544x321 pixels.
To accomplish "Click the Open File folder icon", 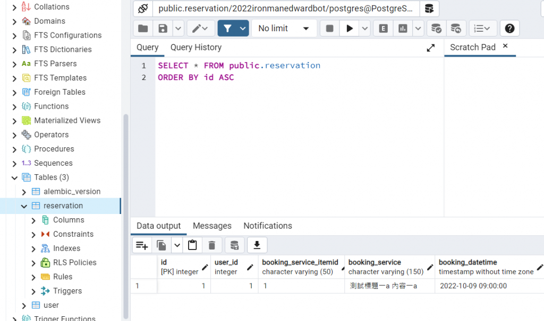I will coord(143,29).
